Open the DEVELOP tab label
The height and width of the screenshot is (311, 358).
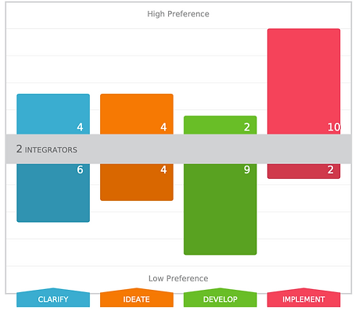220,299
